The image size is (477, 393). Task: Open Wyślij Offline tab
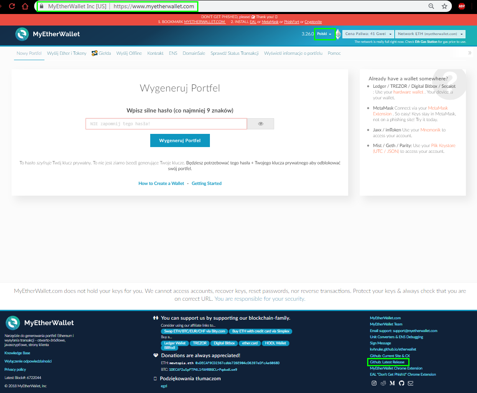[129, 53]
